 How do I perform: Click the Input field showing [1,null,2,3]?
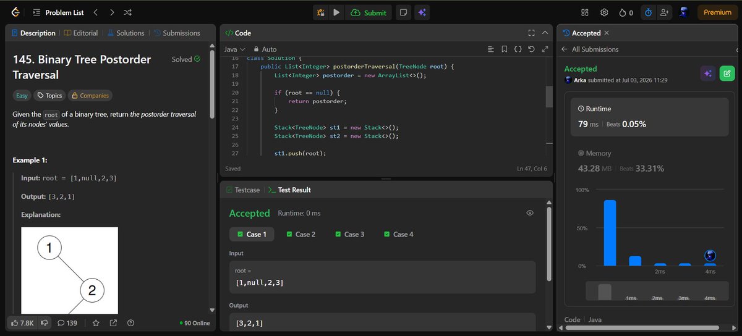(x=382, y=277)
